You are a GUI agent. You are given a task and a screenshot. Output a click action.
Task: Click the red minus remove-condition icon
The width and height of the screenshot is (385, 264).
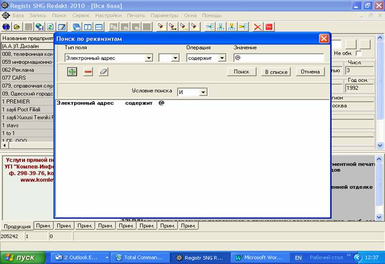88,72
